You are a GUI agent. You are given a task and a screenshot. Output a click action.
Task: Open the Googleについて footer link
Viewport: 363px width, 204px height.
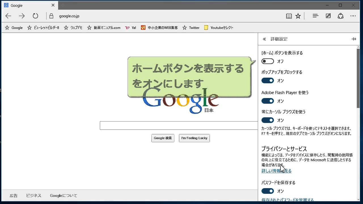(x=64, y=195)
